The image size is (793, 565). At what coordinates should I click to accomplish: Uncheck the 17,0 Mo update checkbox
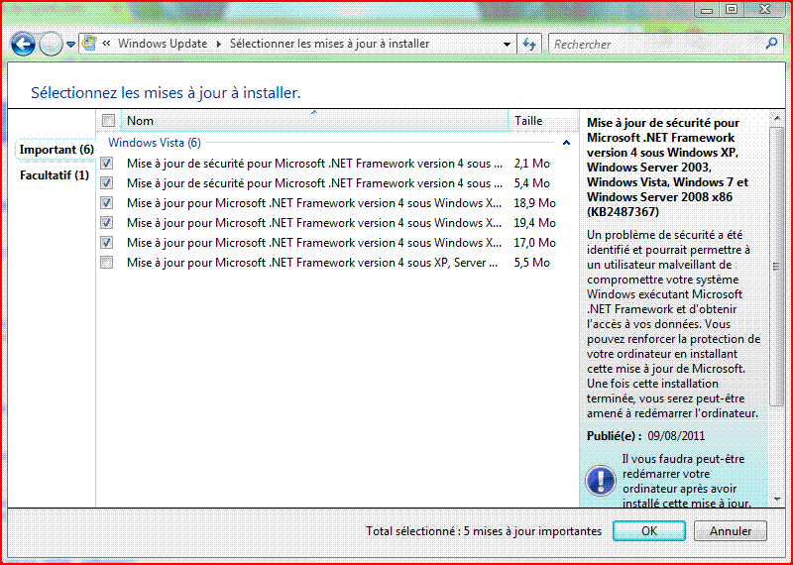[x=107, y=242]
